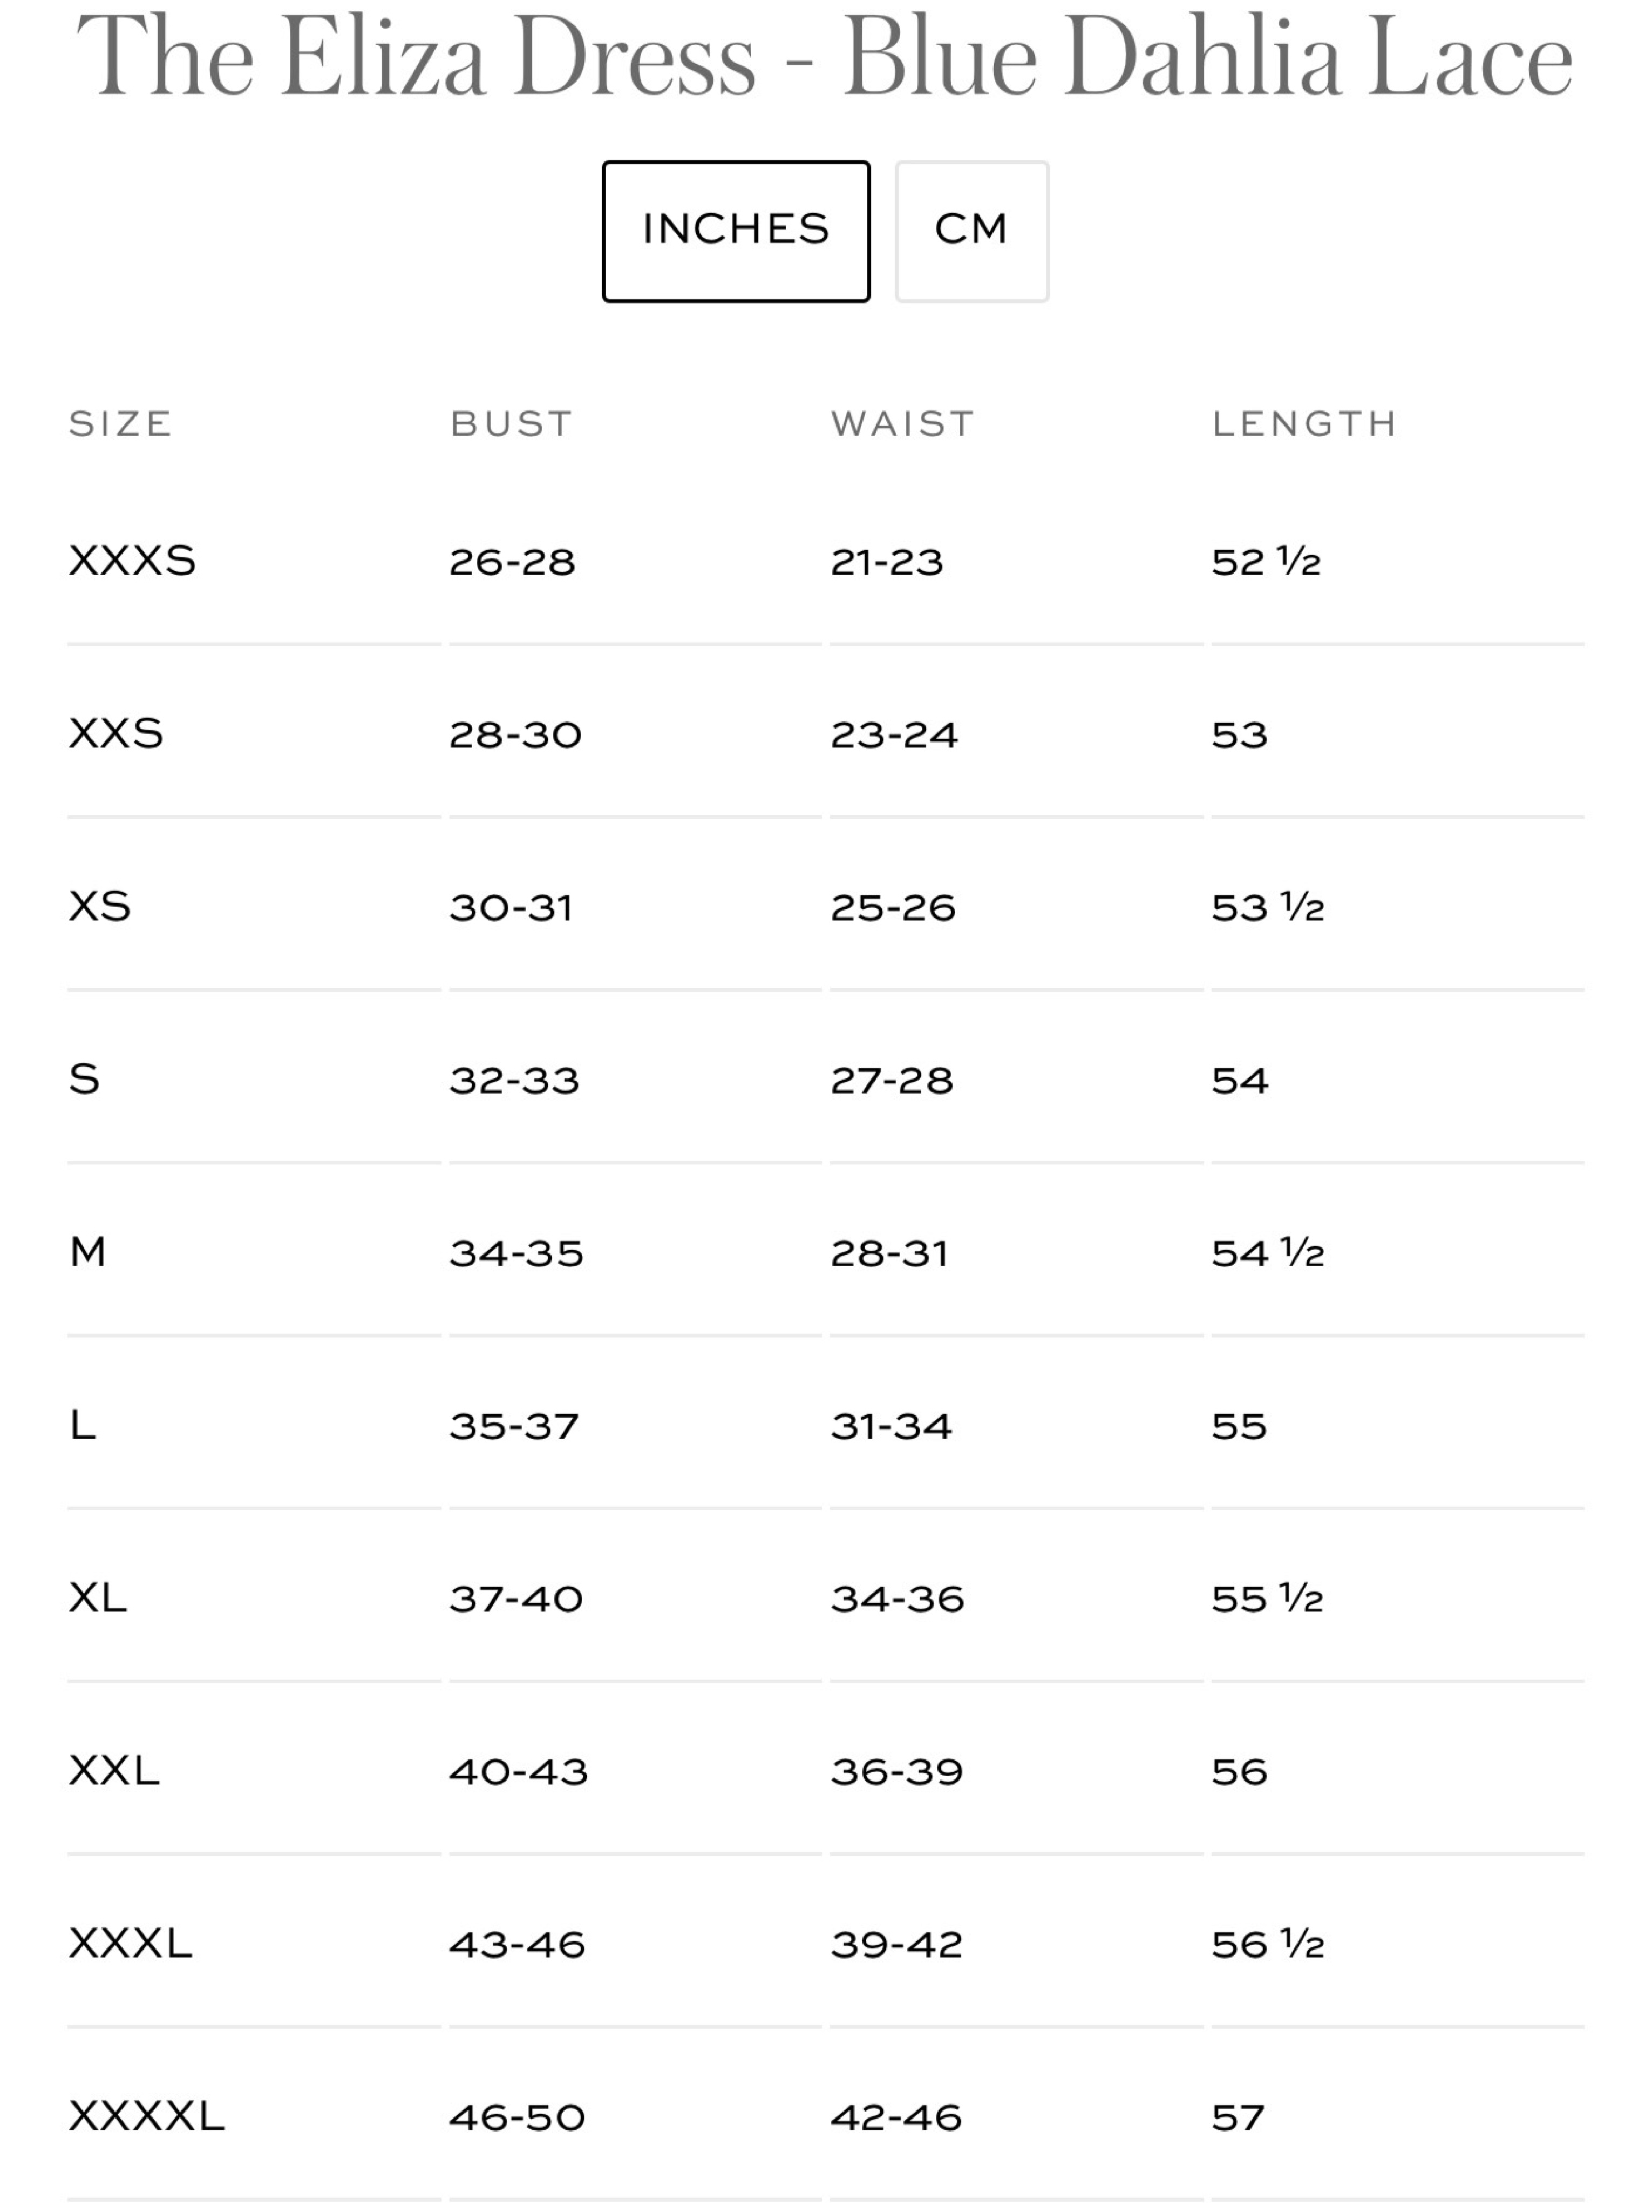Select the XXXXL size label
Screen dimensions: 1652x2212
(146, 2116)
